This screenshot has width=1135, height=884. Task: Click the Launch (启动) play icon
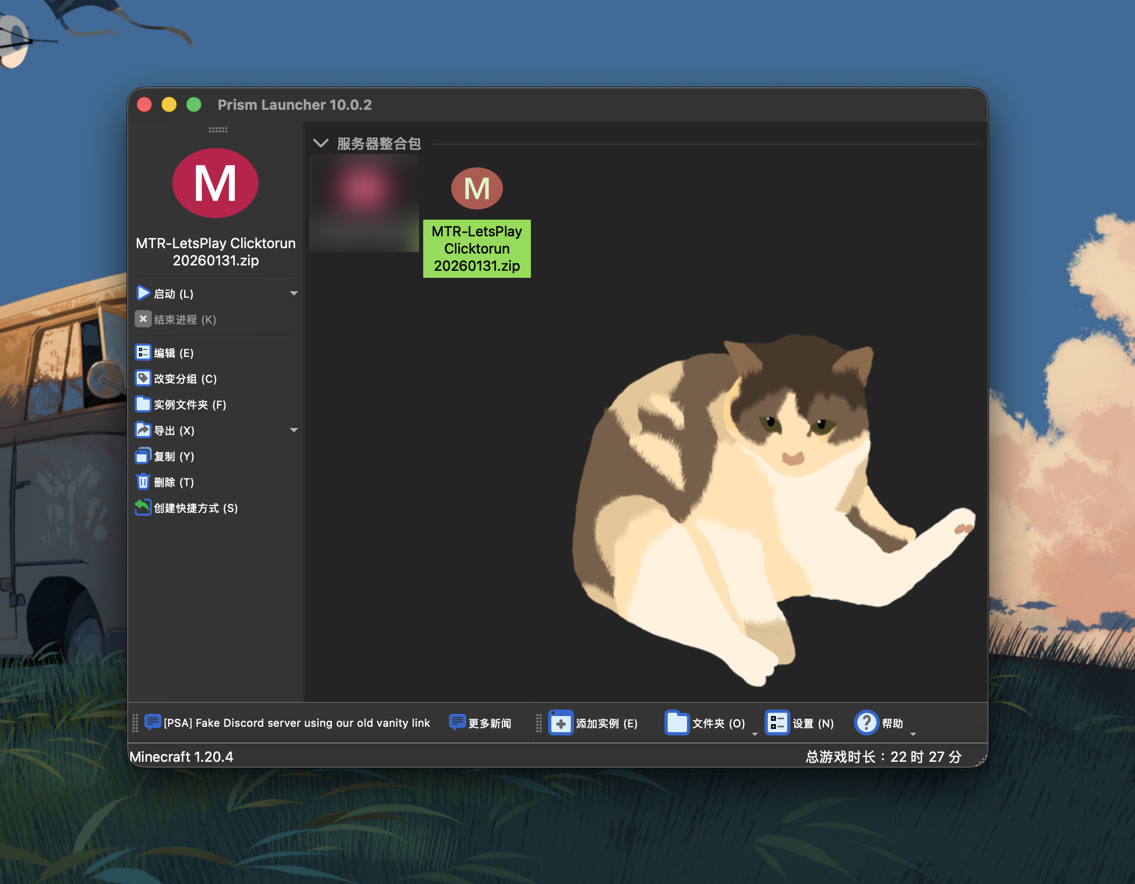point(143,293)
